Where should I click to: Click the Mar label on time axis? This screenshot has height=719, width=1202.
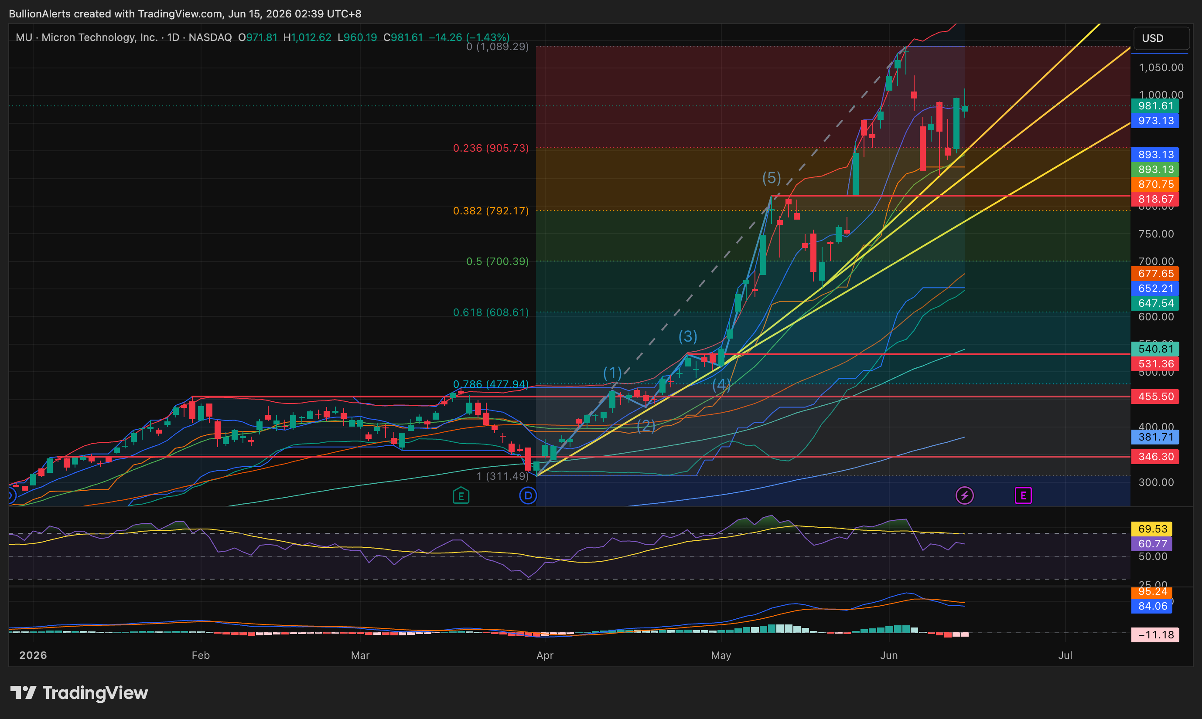coord(360,655)
